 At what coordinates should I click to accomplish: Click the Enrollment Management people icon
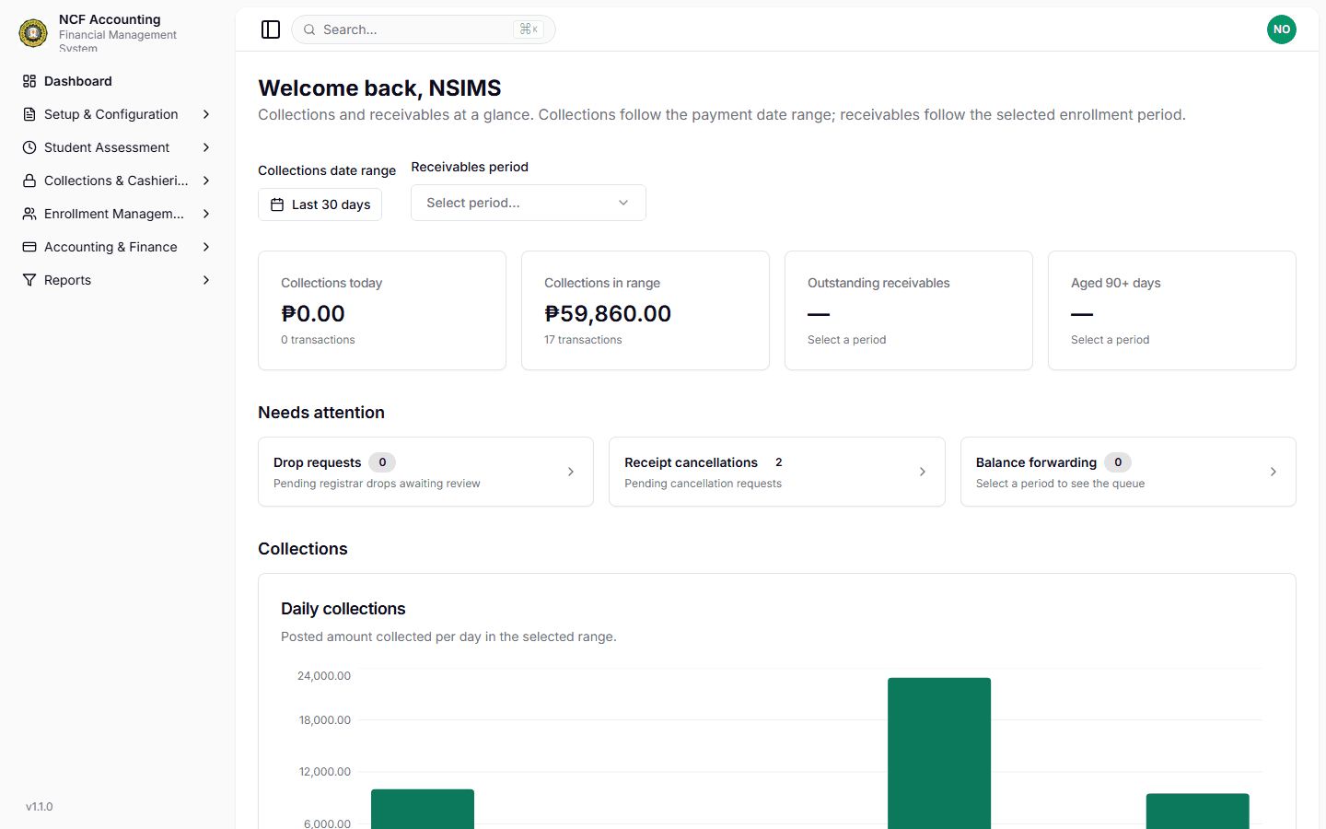point(29,214)
